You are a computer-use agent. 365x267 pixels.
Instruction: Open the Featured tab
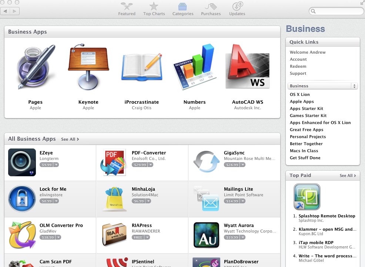127,9
